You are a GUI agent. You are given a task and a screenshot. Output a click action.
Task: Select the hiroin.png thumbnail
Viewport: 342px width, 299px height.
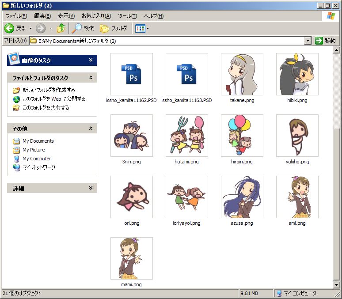(242, 136)
